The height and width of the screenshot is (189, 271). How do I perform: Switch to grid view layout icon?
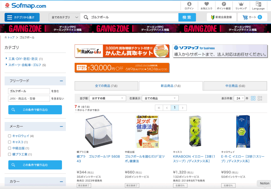coord(253,98)
